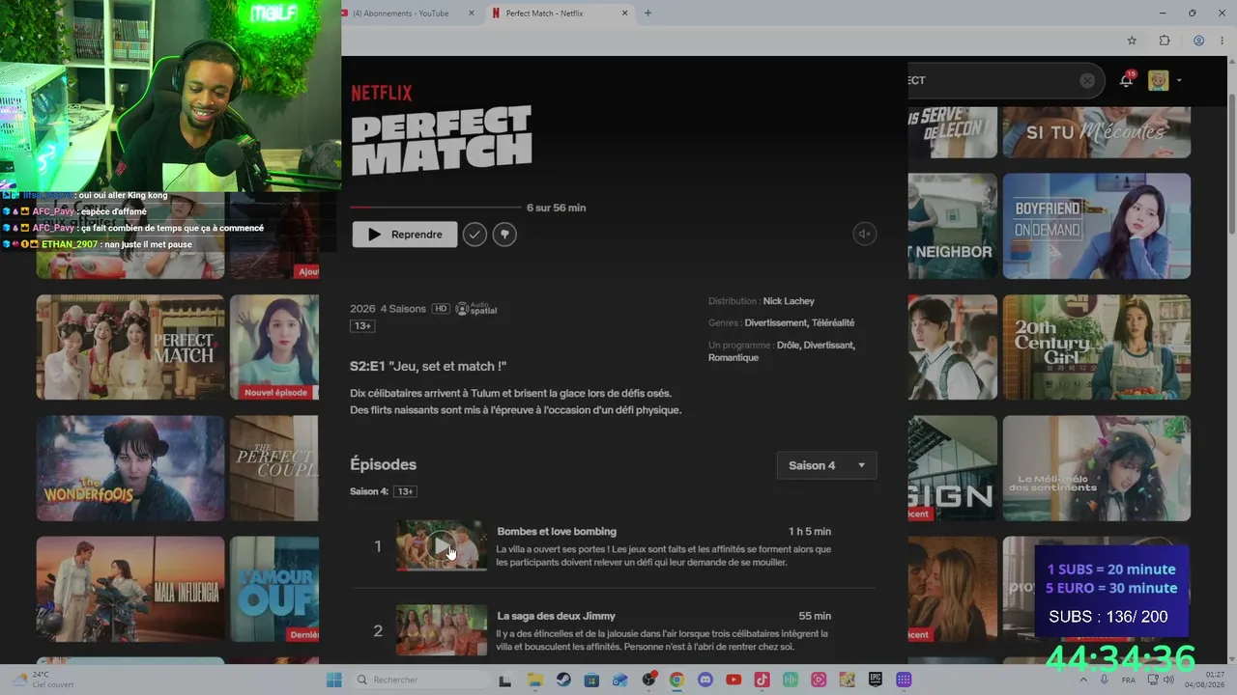Open the Perfect Match thumbnail in background results

click(130, 347)
